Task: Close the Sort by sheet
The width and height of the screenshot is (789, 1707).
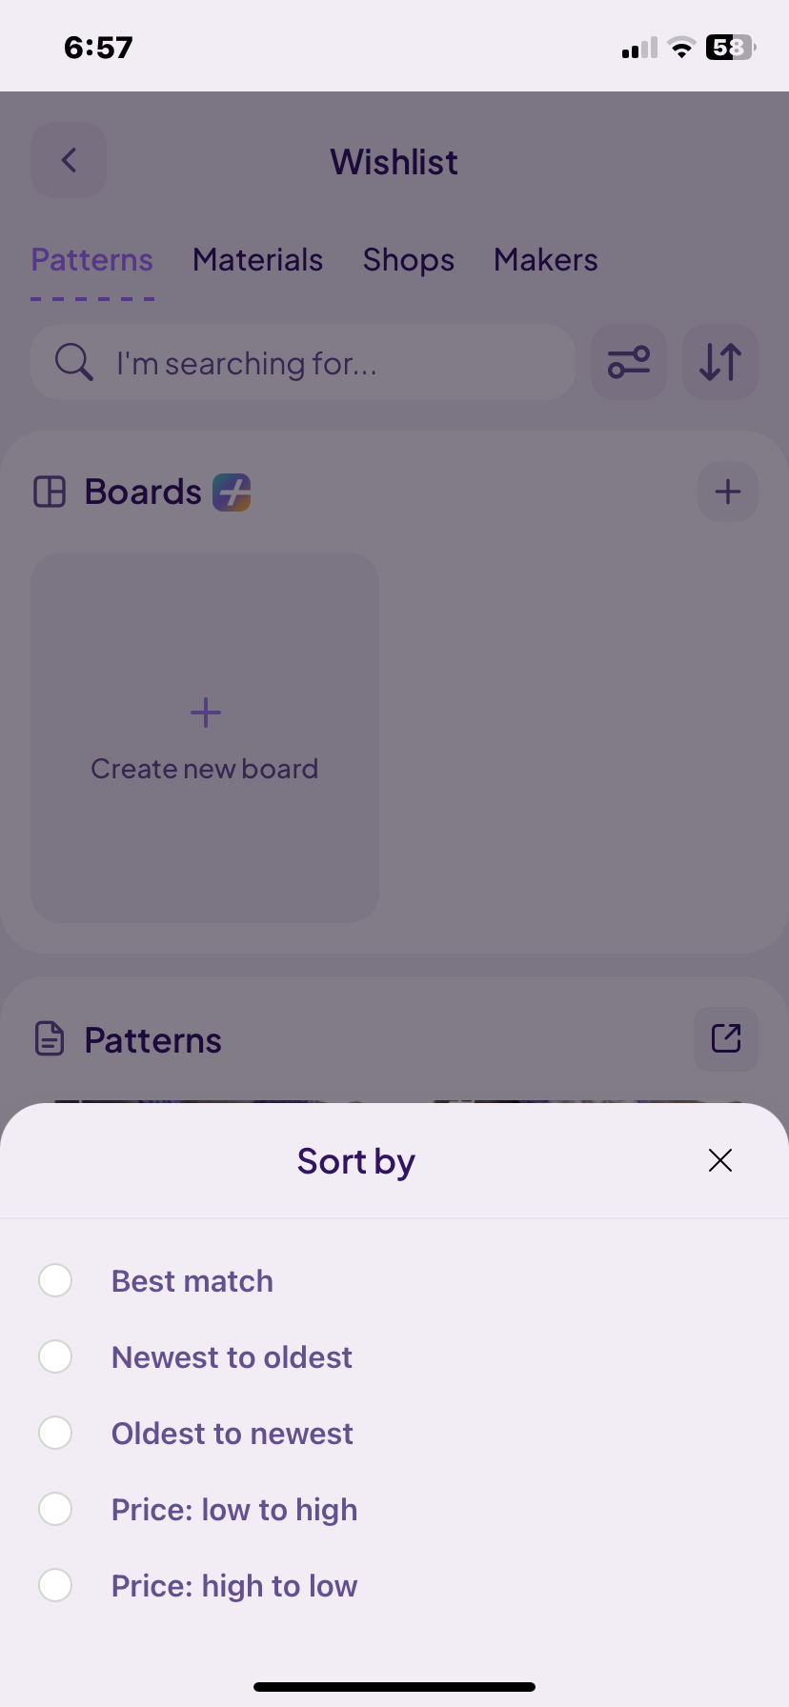Action: click(x=720, y=1160)
